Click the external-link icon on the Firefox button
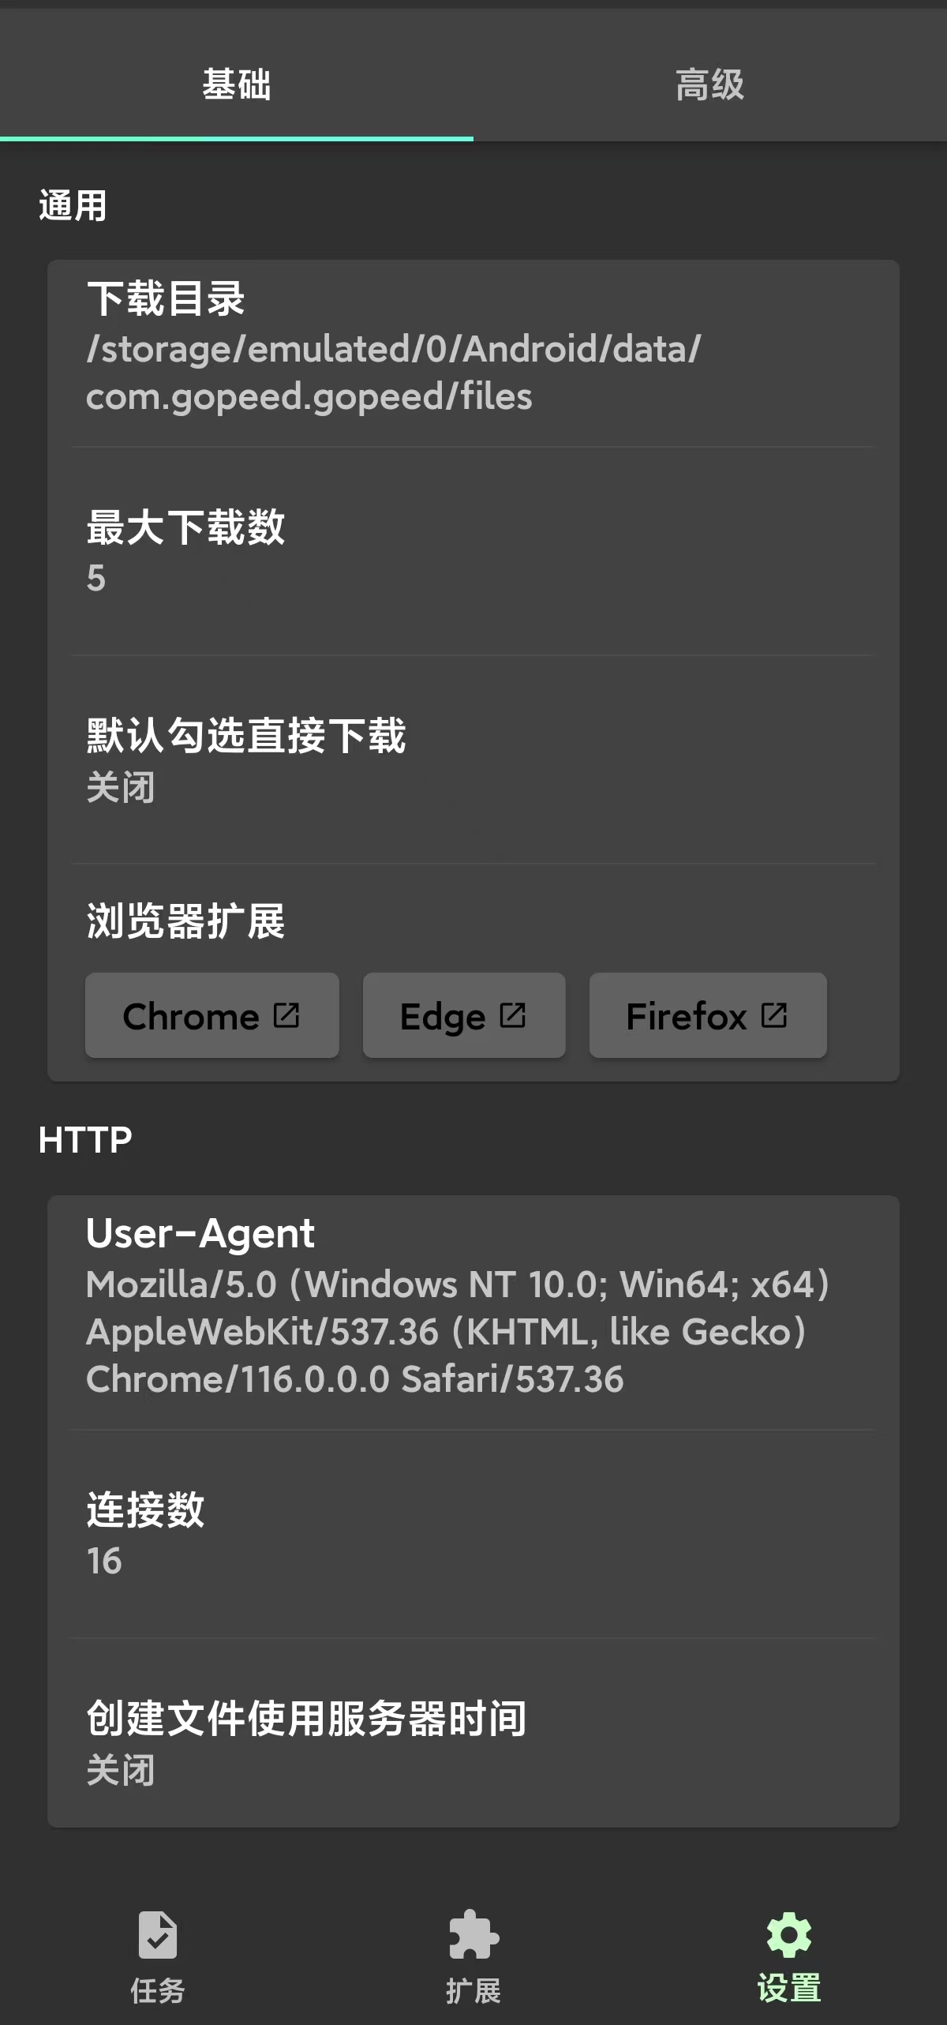Image resolution: width=947 pixels, height=2025 pixels. 777,1015
